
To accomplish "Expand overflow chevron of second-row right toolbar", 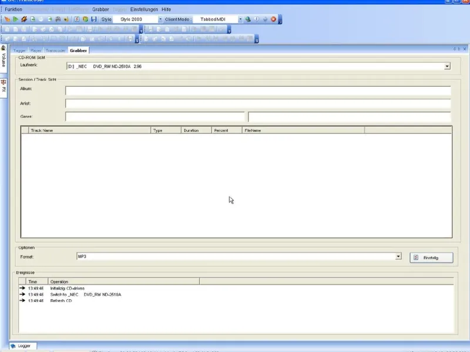I will point(229,29).
